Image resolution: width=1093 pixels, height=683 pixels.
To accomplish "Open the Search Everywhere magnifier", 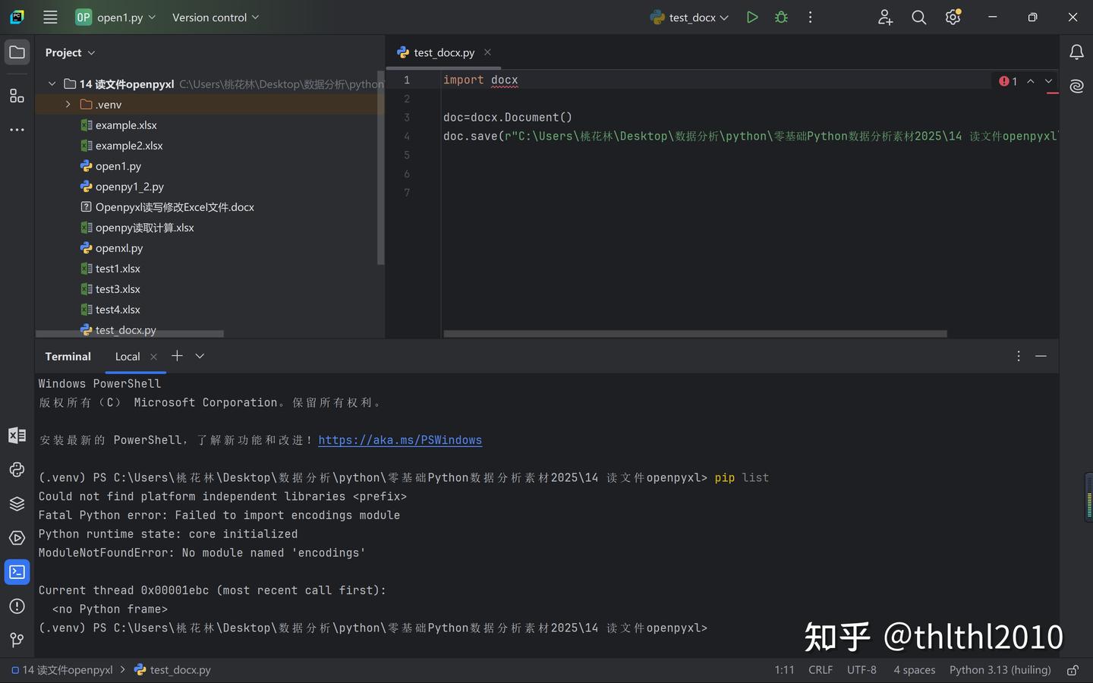I will tap(918, 17).
